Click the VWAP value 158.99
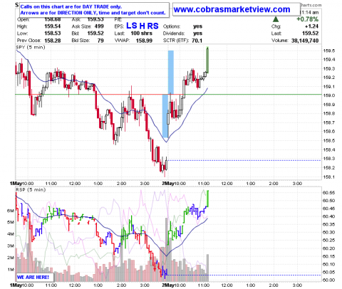Screen dimensions: 342x289 [144, 41]
